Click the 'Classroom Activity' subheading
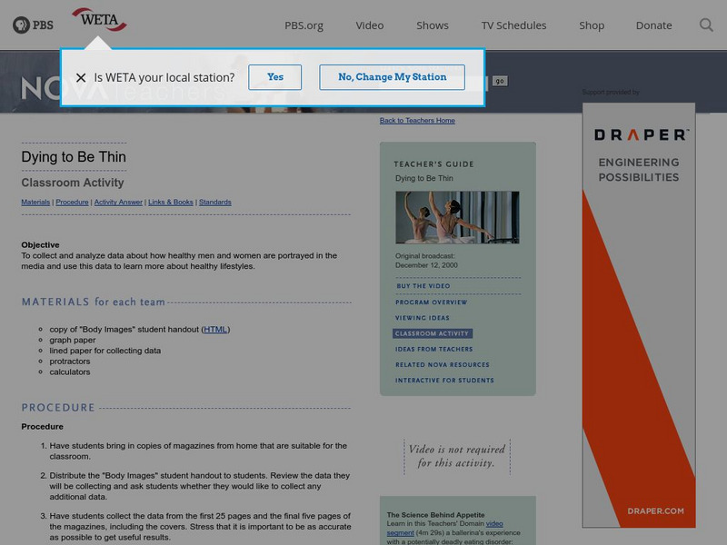Viewport: 727px width, 545px height. point(73,183)
